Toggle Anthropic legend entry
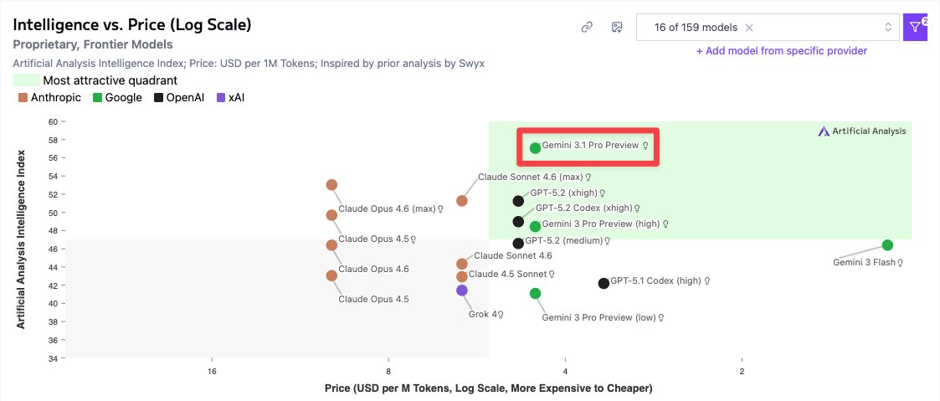Screen dimensions: 940x401 click(49, 98)
